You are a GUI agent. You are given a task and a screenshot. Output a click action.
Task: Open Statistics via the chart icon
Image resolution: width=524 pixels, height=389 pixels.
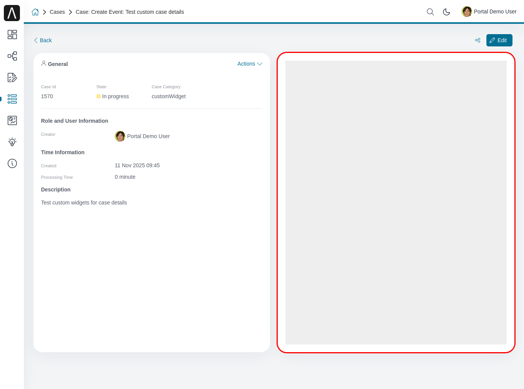coord(12,120)
